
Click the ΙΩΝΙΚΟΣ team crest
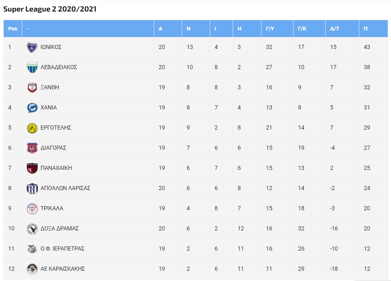coord(32,47)
